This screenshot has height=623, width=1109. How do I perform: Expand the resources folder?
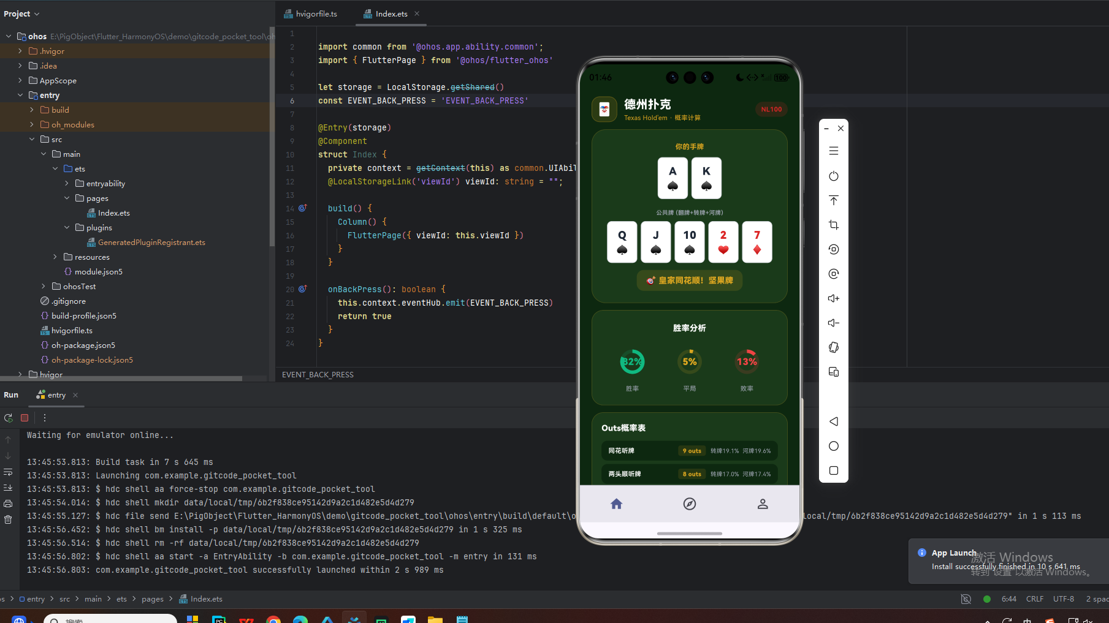click(55, 257)
